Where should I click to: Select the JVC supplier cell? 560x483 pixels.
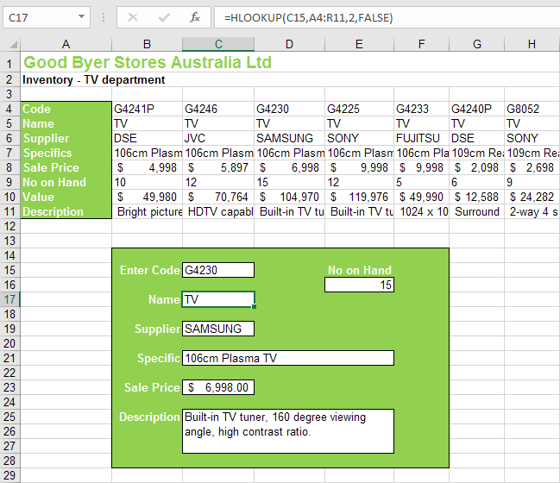218,138
